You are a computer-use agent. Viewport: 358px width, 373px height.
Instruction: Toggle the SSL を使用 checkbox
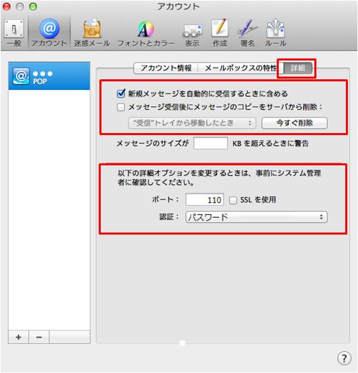(x=233, y=200)
